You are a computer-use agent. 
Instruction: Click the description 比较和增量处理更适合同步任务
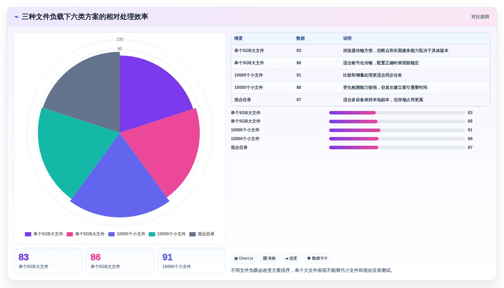(x=373, y=75)
